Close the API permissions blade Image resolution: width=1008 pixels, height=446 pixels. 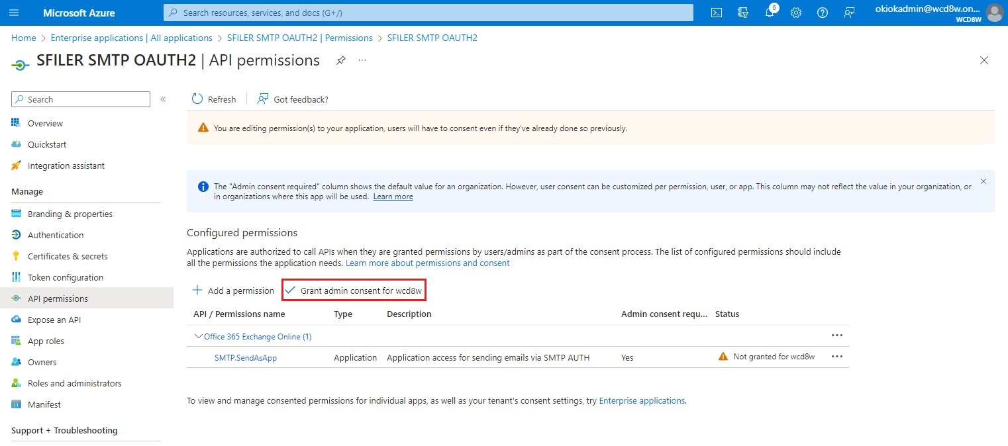(x=984, y=60)
